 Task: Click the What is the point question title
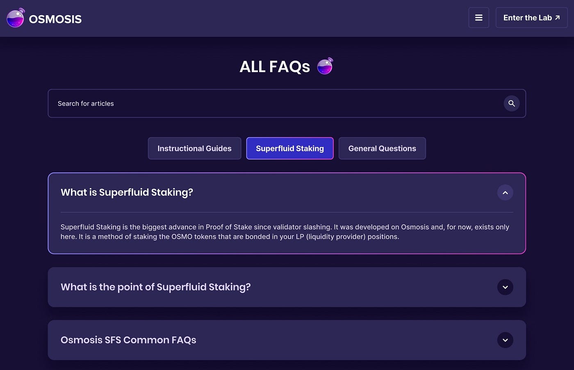(155, 287)
